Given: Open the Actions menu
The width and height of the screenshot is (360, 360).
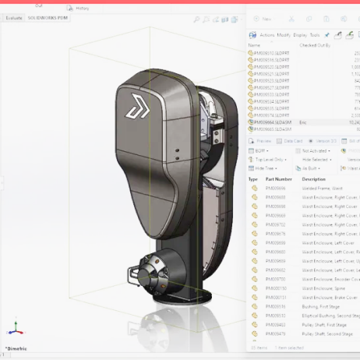Looking at the screenshot, I should click(267, 35).
